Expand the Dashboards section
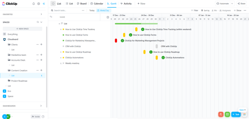This screenshot has height=119, width=249. pos(41,106)
